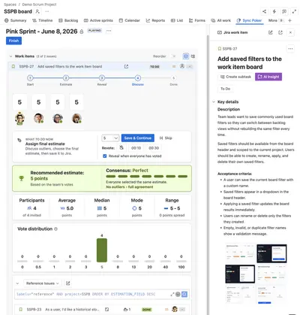Click the priority icon in SSPB-27 row

(x=174, y=66)
